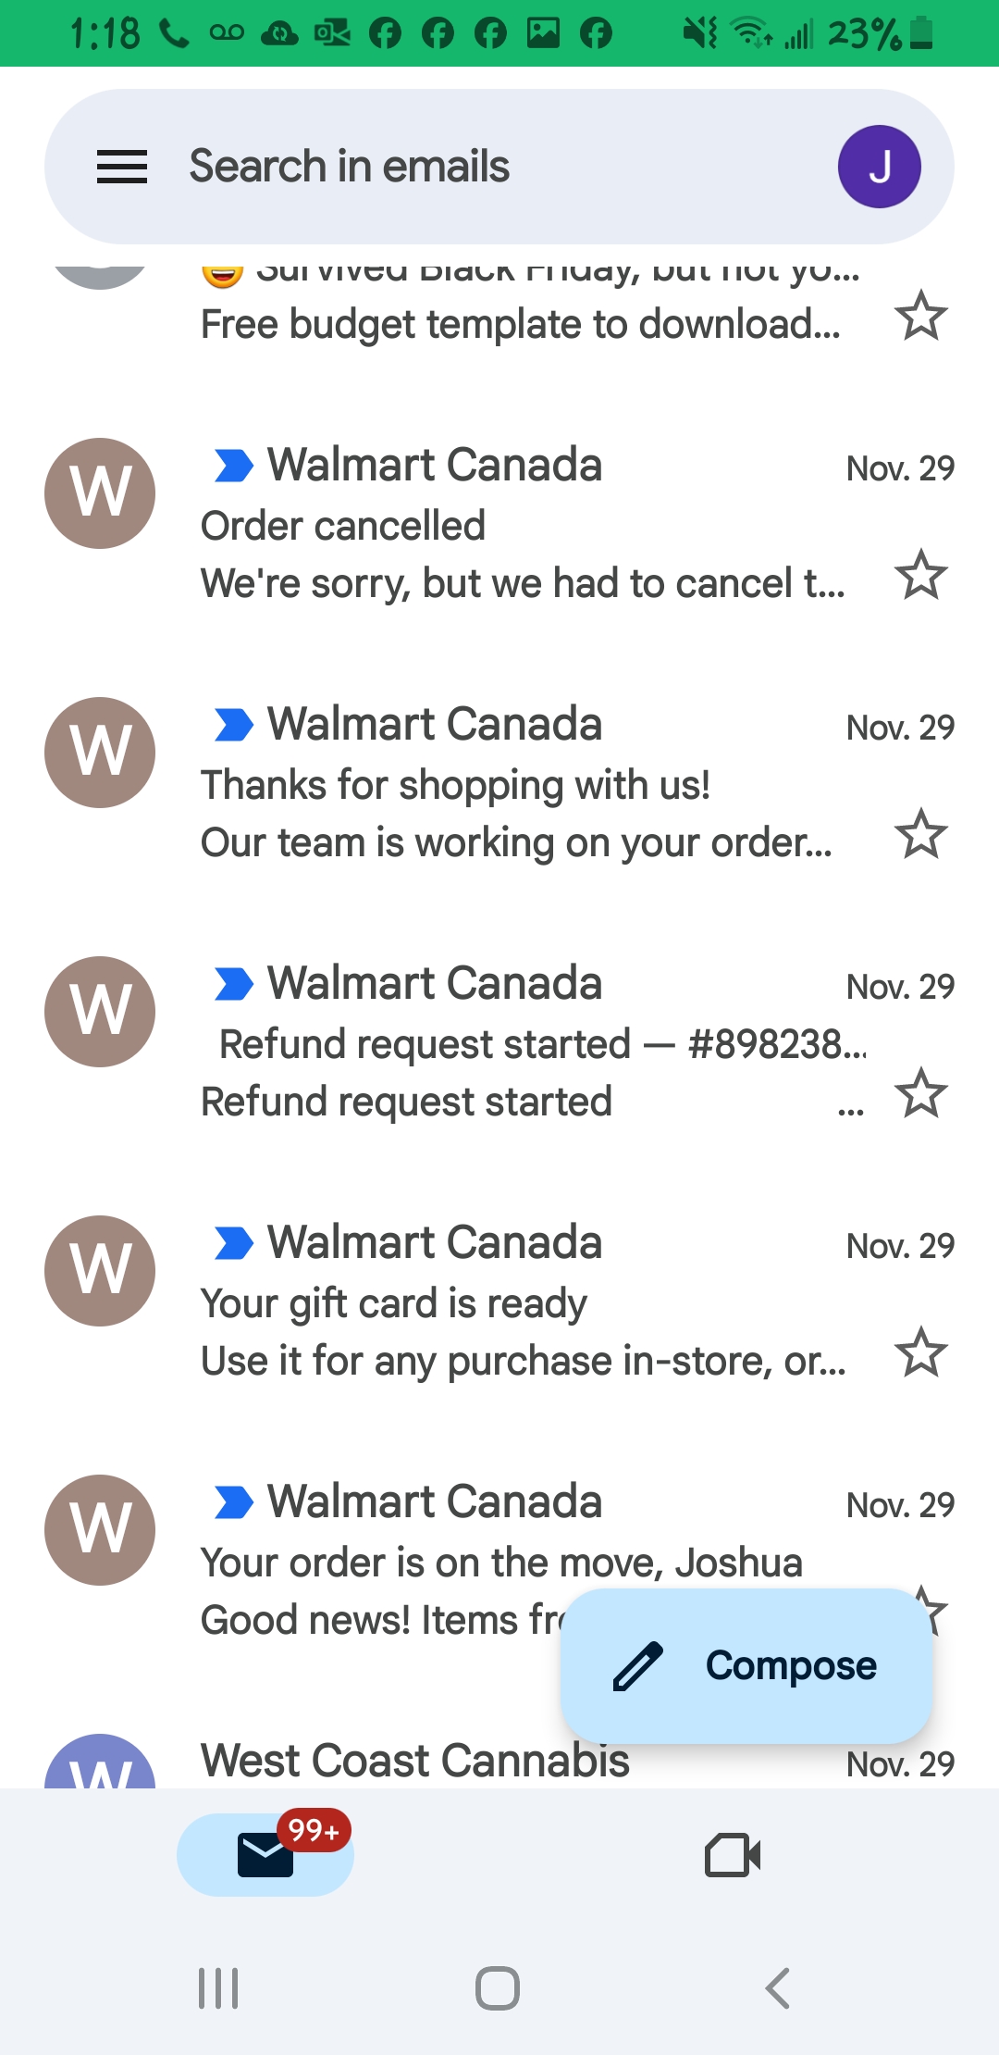Open the Android recent apps button
This screenshot has height=2055, width=999.
click(219, 1987)
